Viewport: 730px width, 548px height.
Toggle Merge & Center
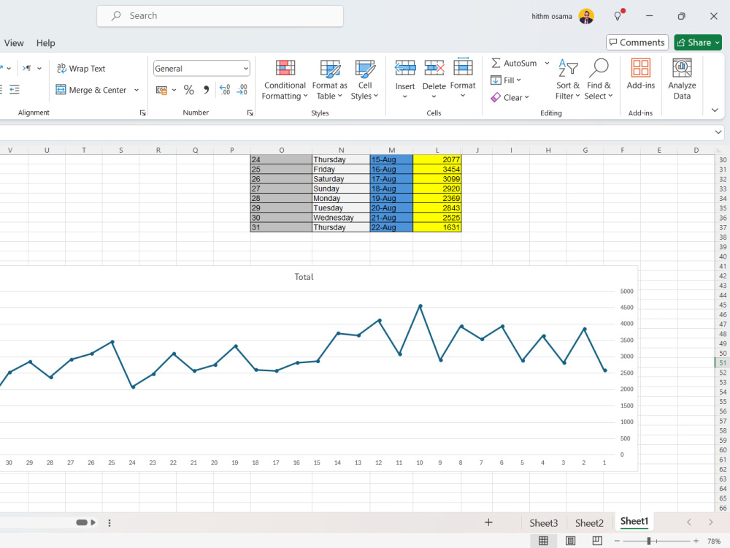pyautogui.click(x=91, y=89)
